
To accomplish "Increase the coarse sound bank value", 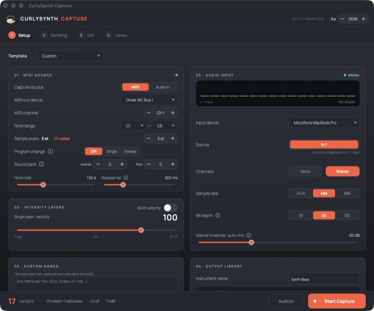I will coord(122,164).
